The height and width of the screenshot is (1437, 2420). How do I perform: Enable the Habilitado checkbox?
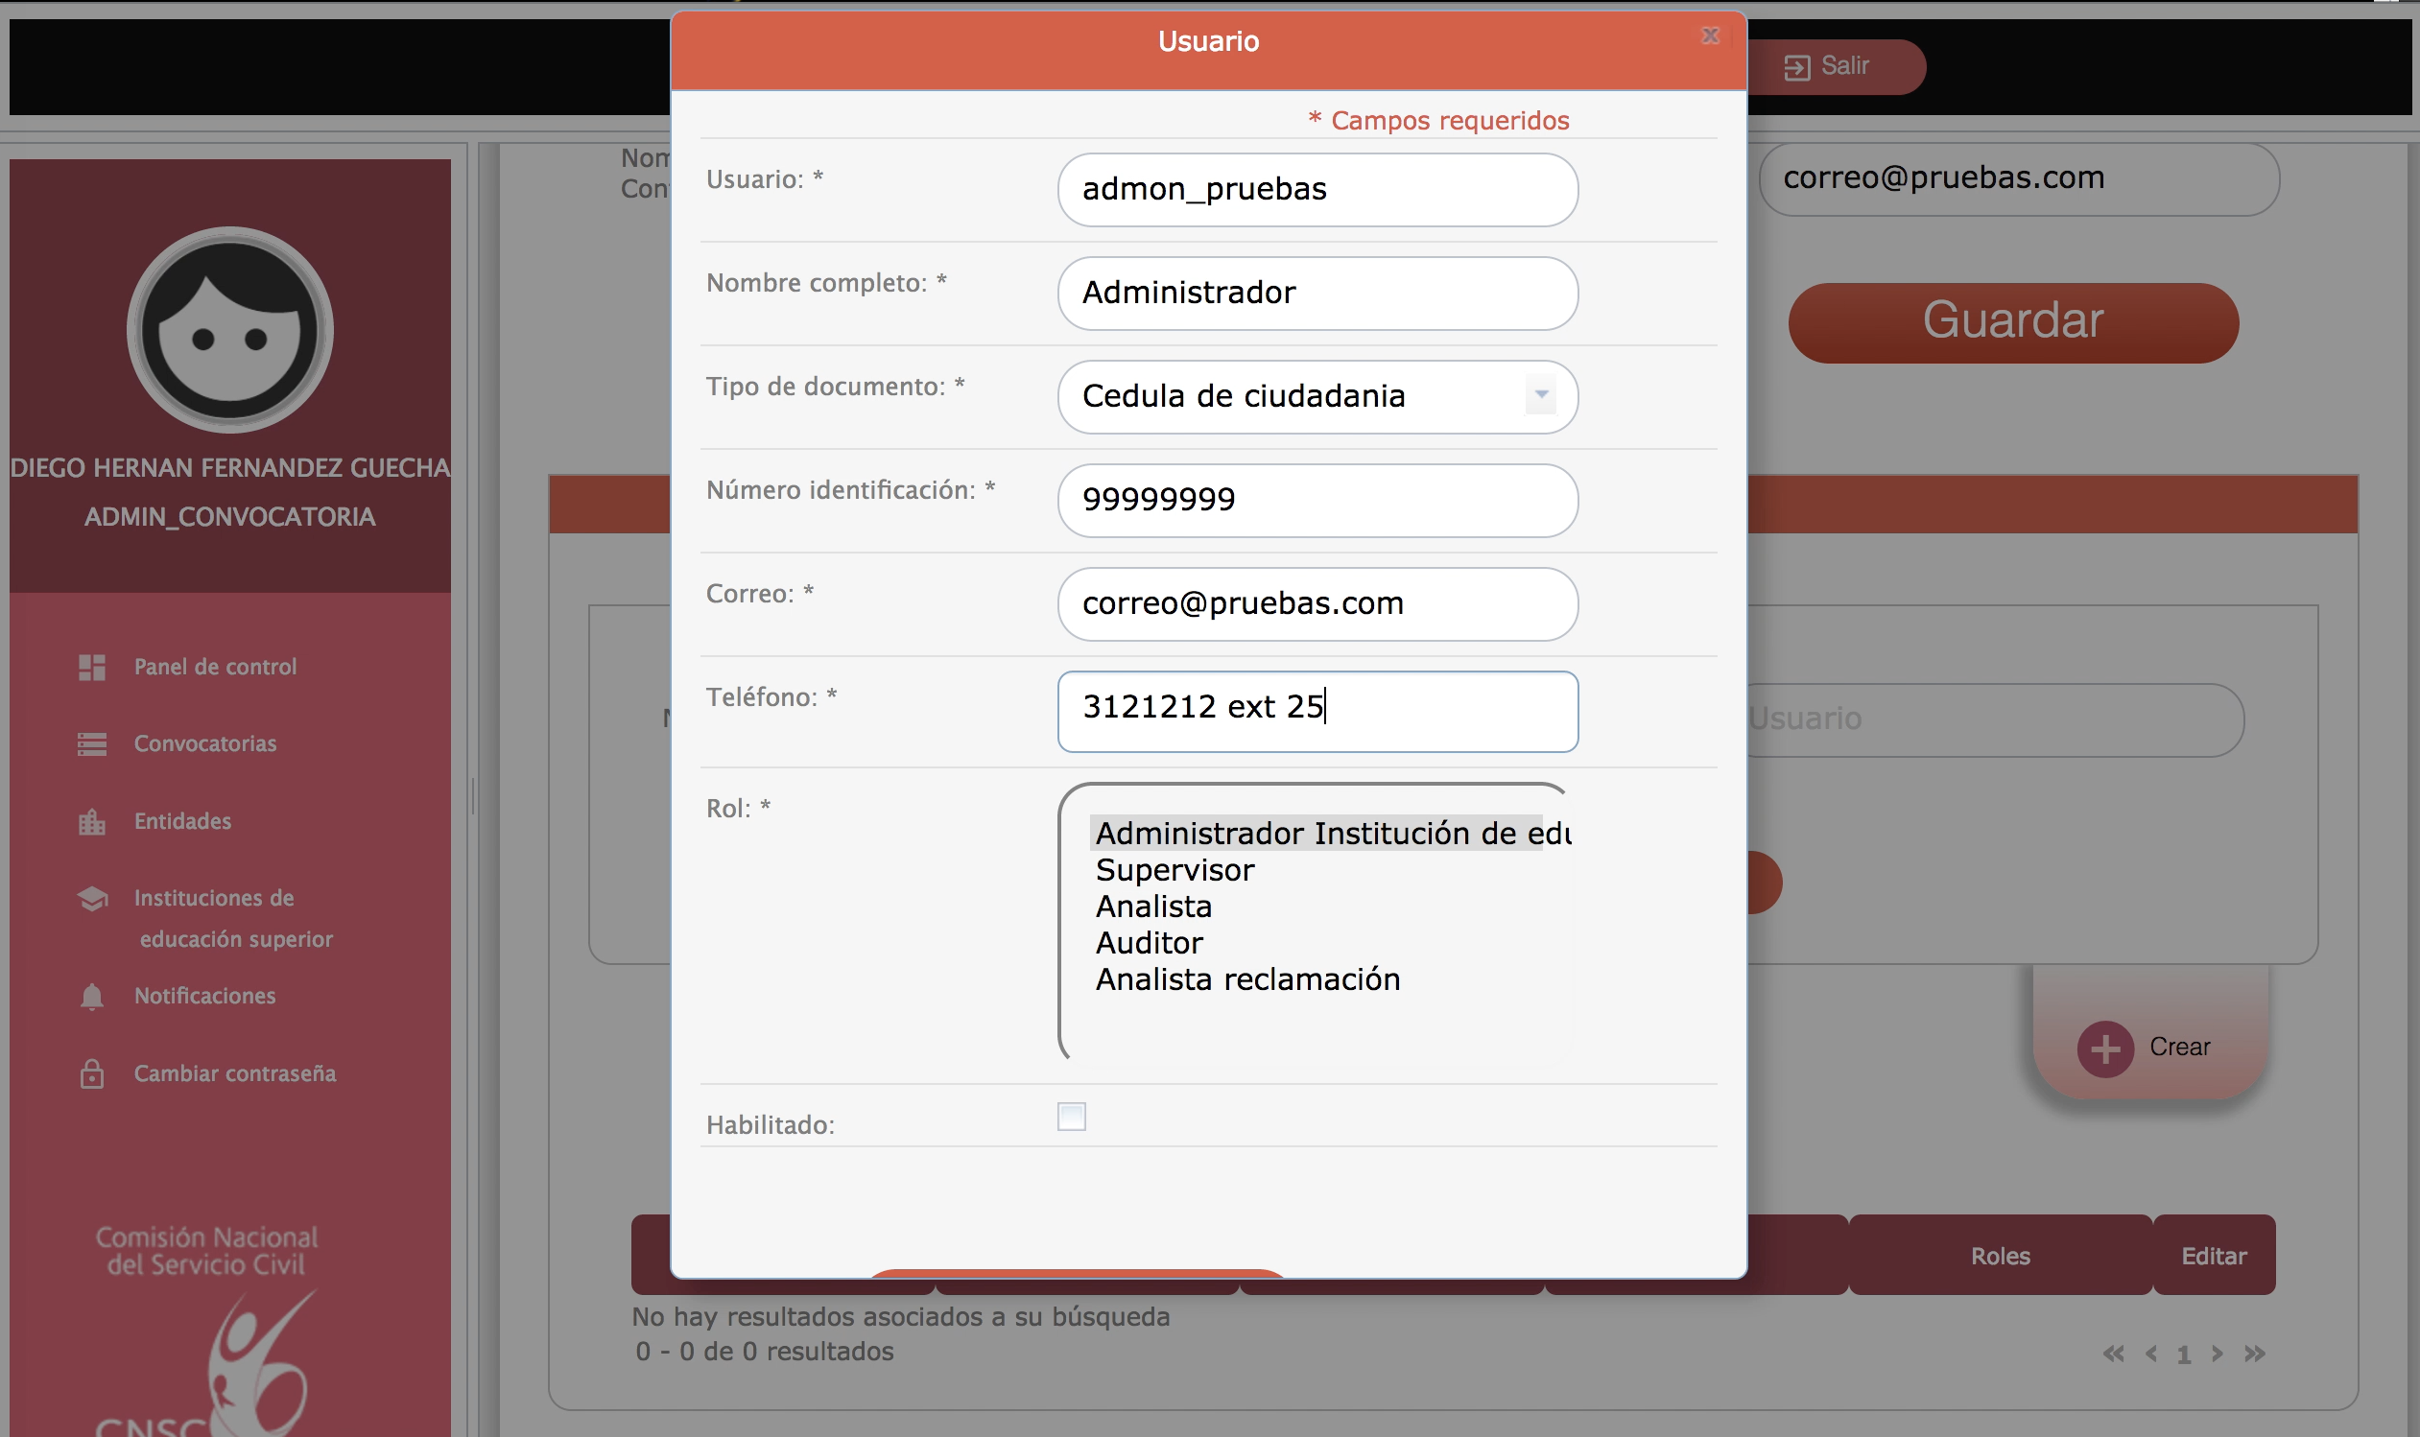1071,1117
